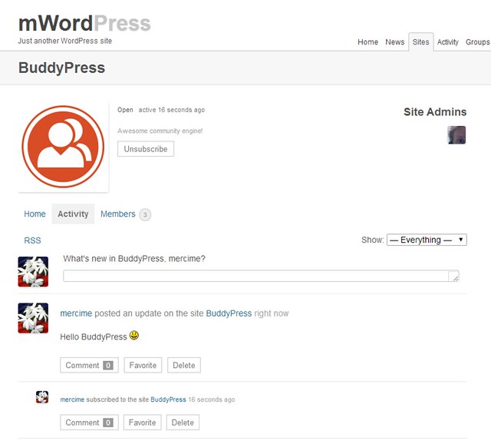Click the comment count on subscribed activity

tap(108, 422)
